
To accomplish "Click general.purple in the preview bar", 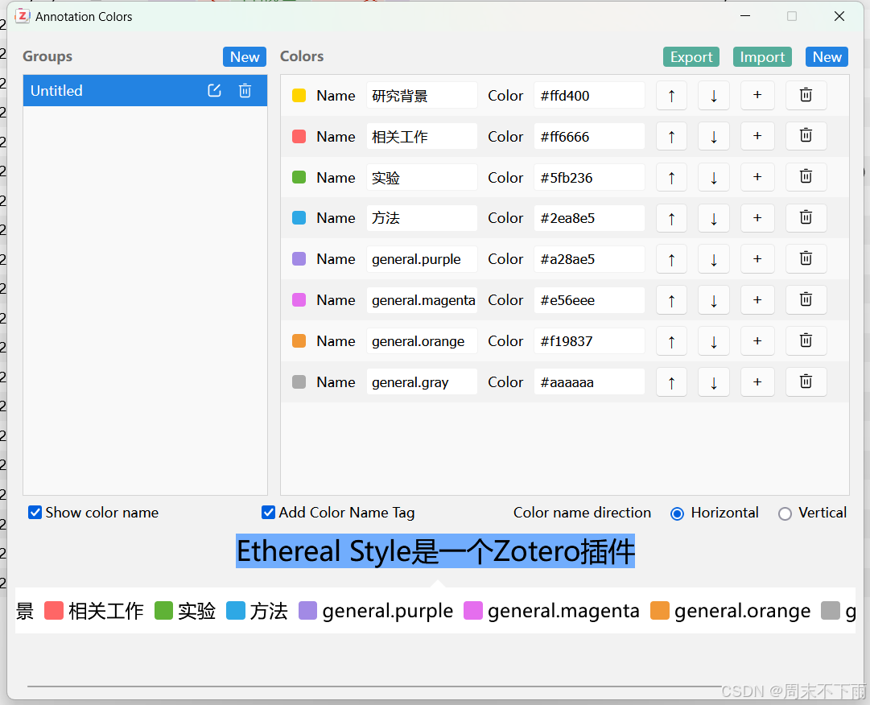I will [x=376, y=611].
